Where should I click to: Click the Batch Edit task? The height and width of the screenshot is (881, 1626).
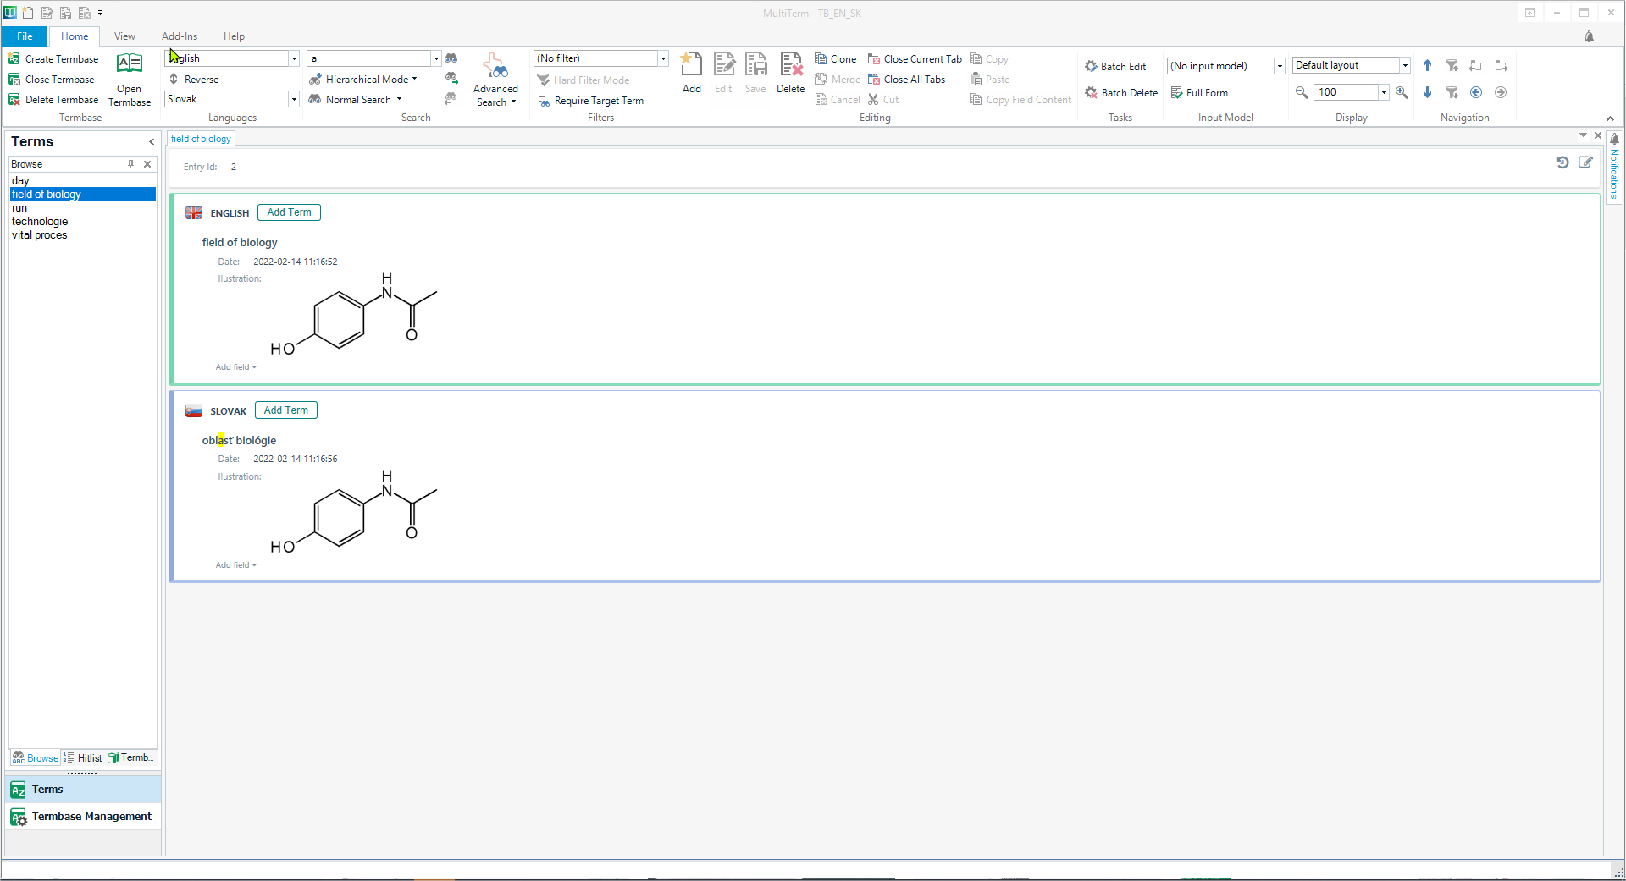click(x=1115, y=66)
